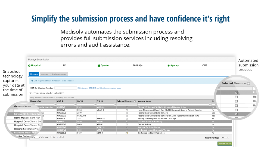Click the agency value CMS

click(205, 65)
